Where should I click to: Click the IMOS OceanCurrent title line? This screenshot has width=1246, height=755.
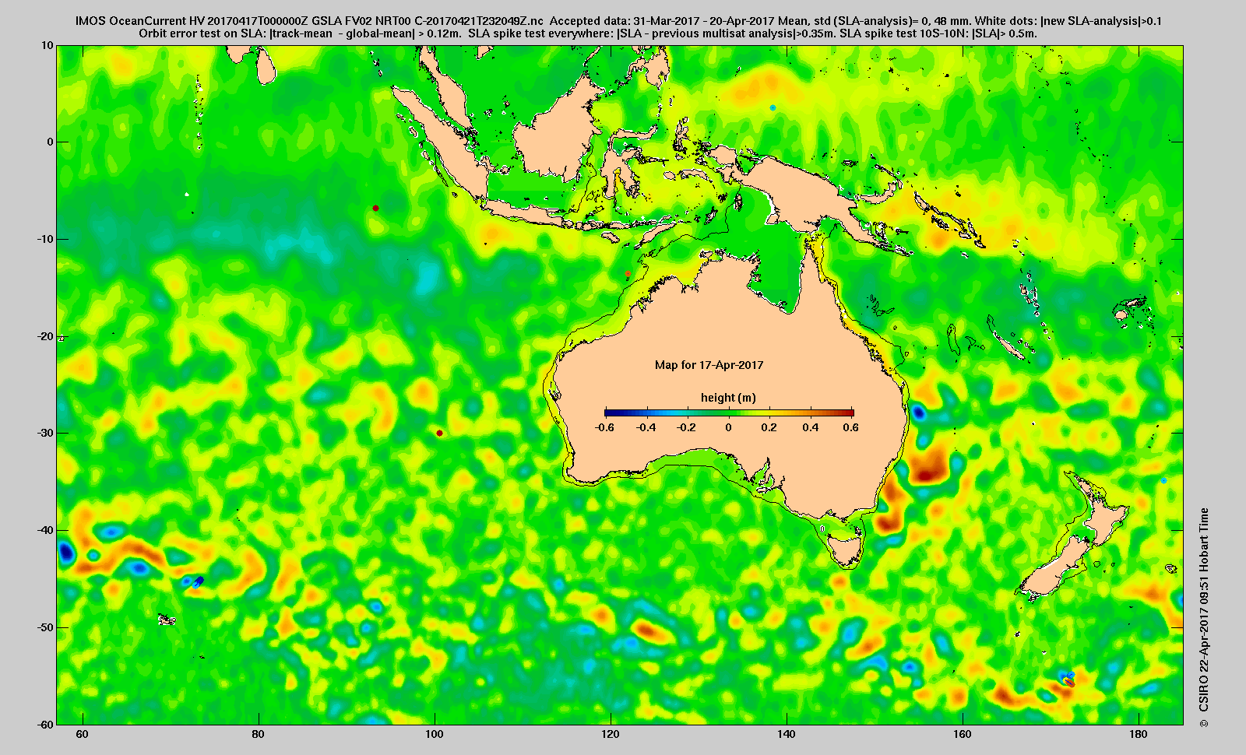pyautogui.click(x=618, y=21)
